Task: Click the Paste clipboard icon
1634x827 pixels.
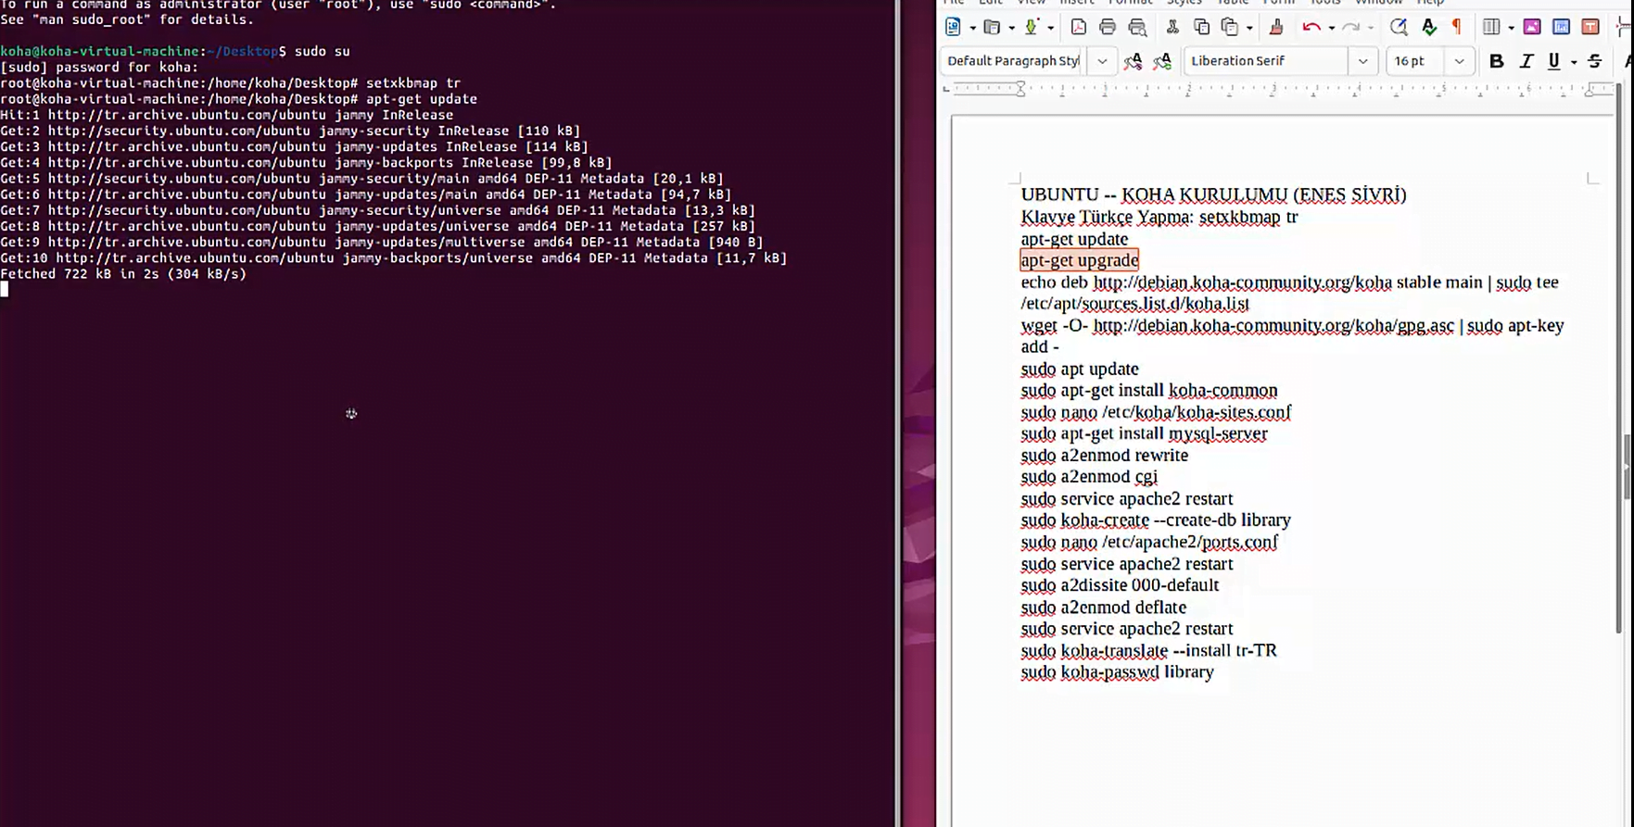Action: [1230, 28]
